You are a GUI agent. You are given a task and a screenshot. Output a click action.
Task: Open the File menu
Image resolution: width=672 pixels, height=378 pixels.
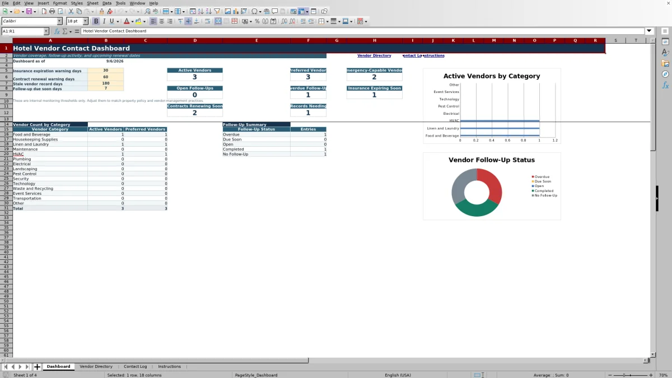tap(5, 3)
